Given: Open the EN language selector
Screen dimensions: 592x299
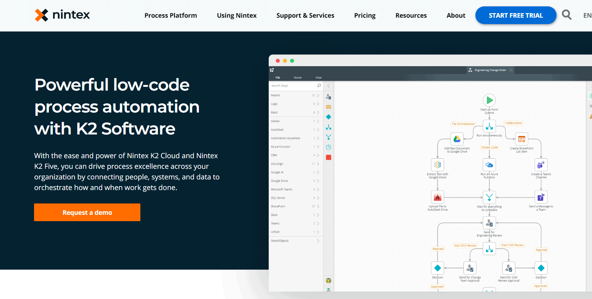Looking at the screenshot, I should coord(587,15).
